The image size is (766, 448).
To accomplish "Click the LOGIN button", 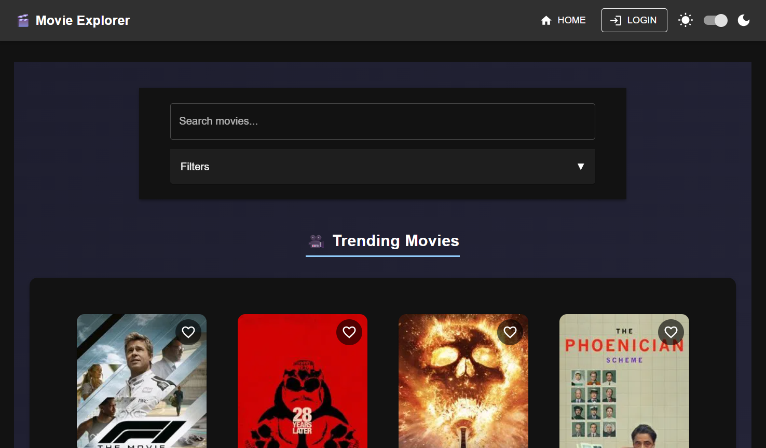I will (634, 20).
